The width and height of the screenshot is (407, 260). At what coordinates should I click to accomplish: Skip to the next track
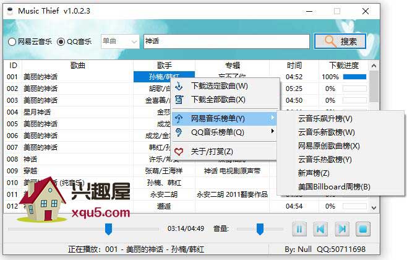click(x=342, y=229)
